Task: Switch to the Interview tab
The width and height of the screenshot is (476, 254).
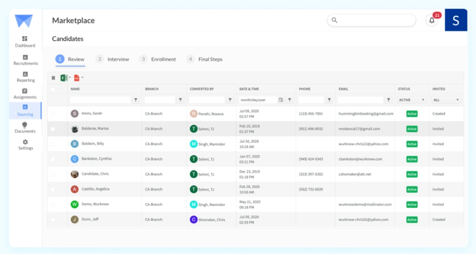Action: (x=112, y=59)
